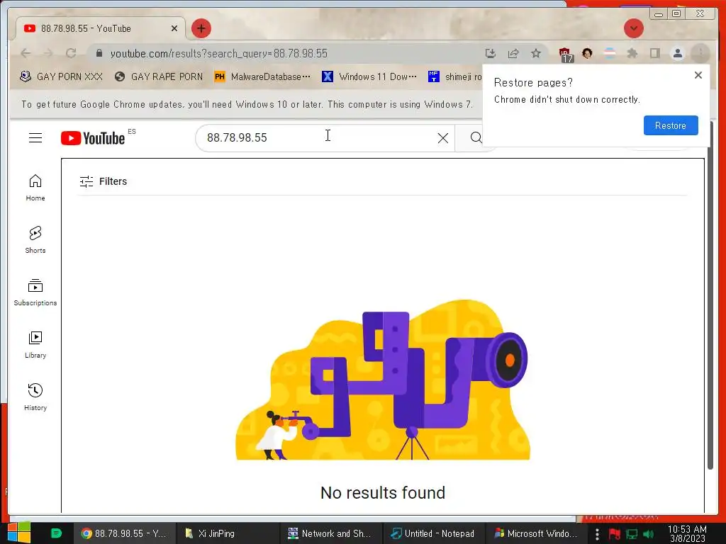Minimize the Chrome window
Image resolution: width=726 pixels, height=544 pixels.
coord(659,14)
